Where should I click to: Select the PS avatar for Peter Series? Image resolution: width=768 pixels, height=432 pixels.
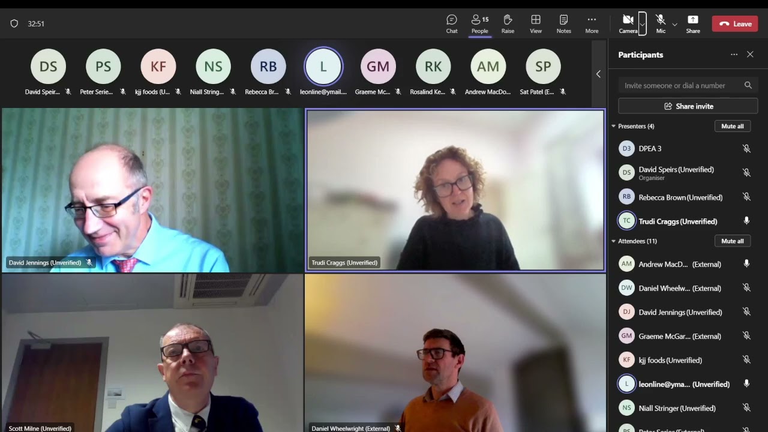click(103, 66)
